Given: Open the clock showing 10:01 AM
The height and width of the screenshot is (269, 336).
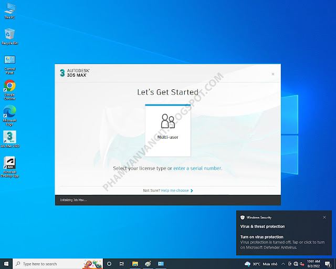Looking at the screenshot, I should click(x=313, y=264).
